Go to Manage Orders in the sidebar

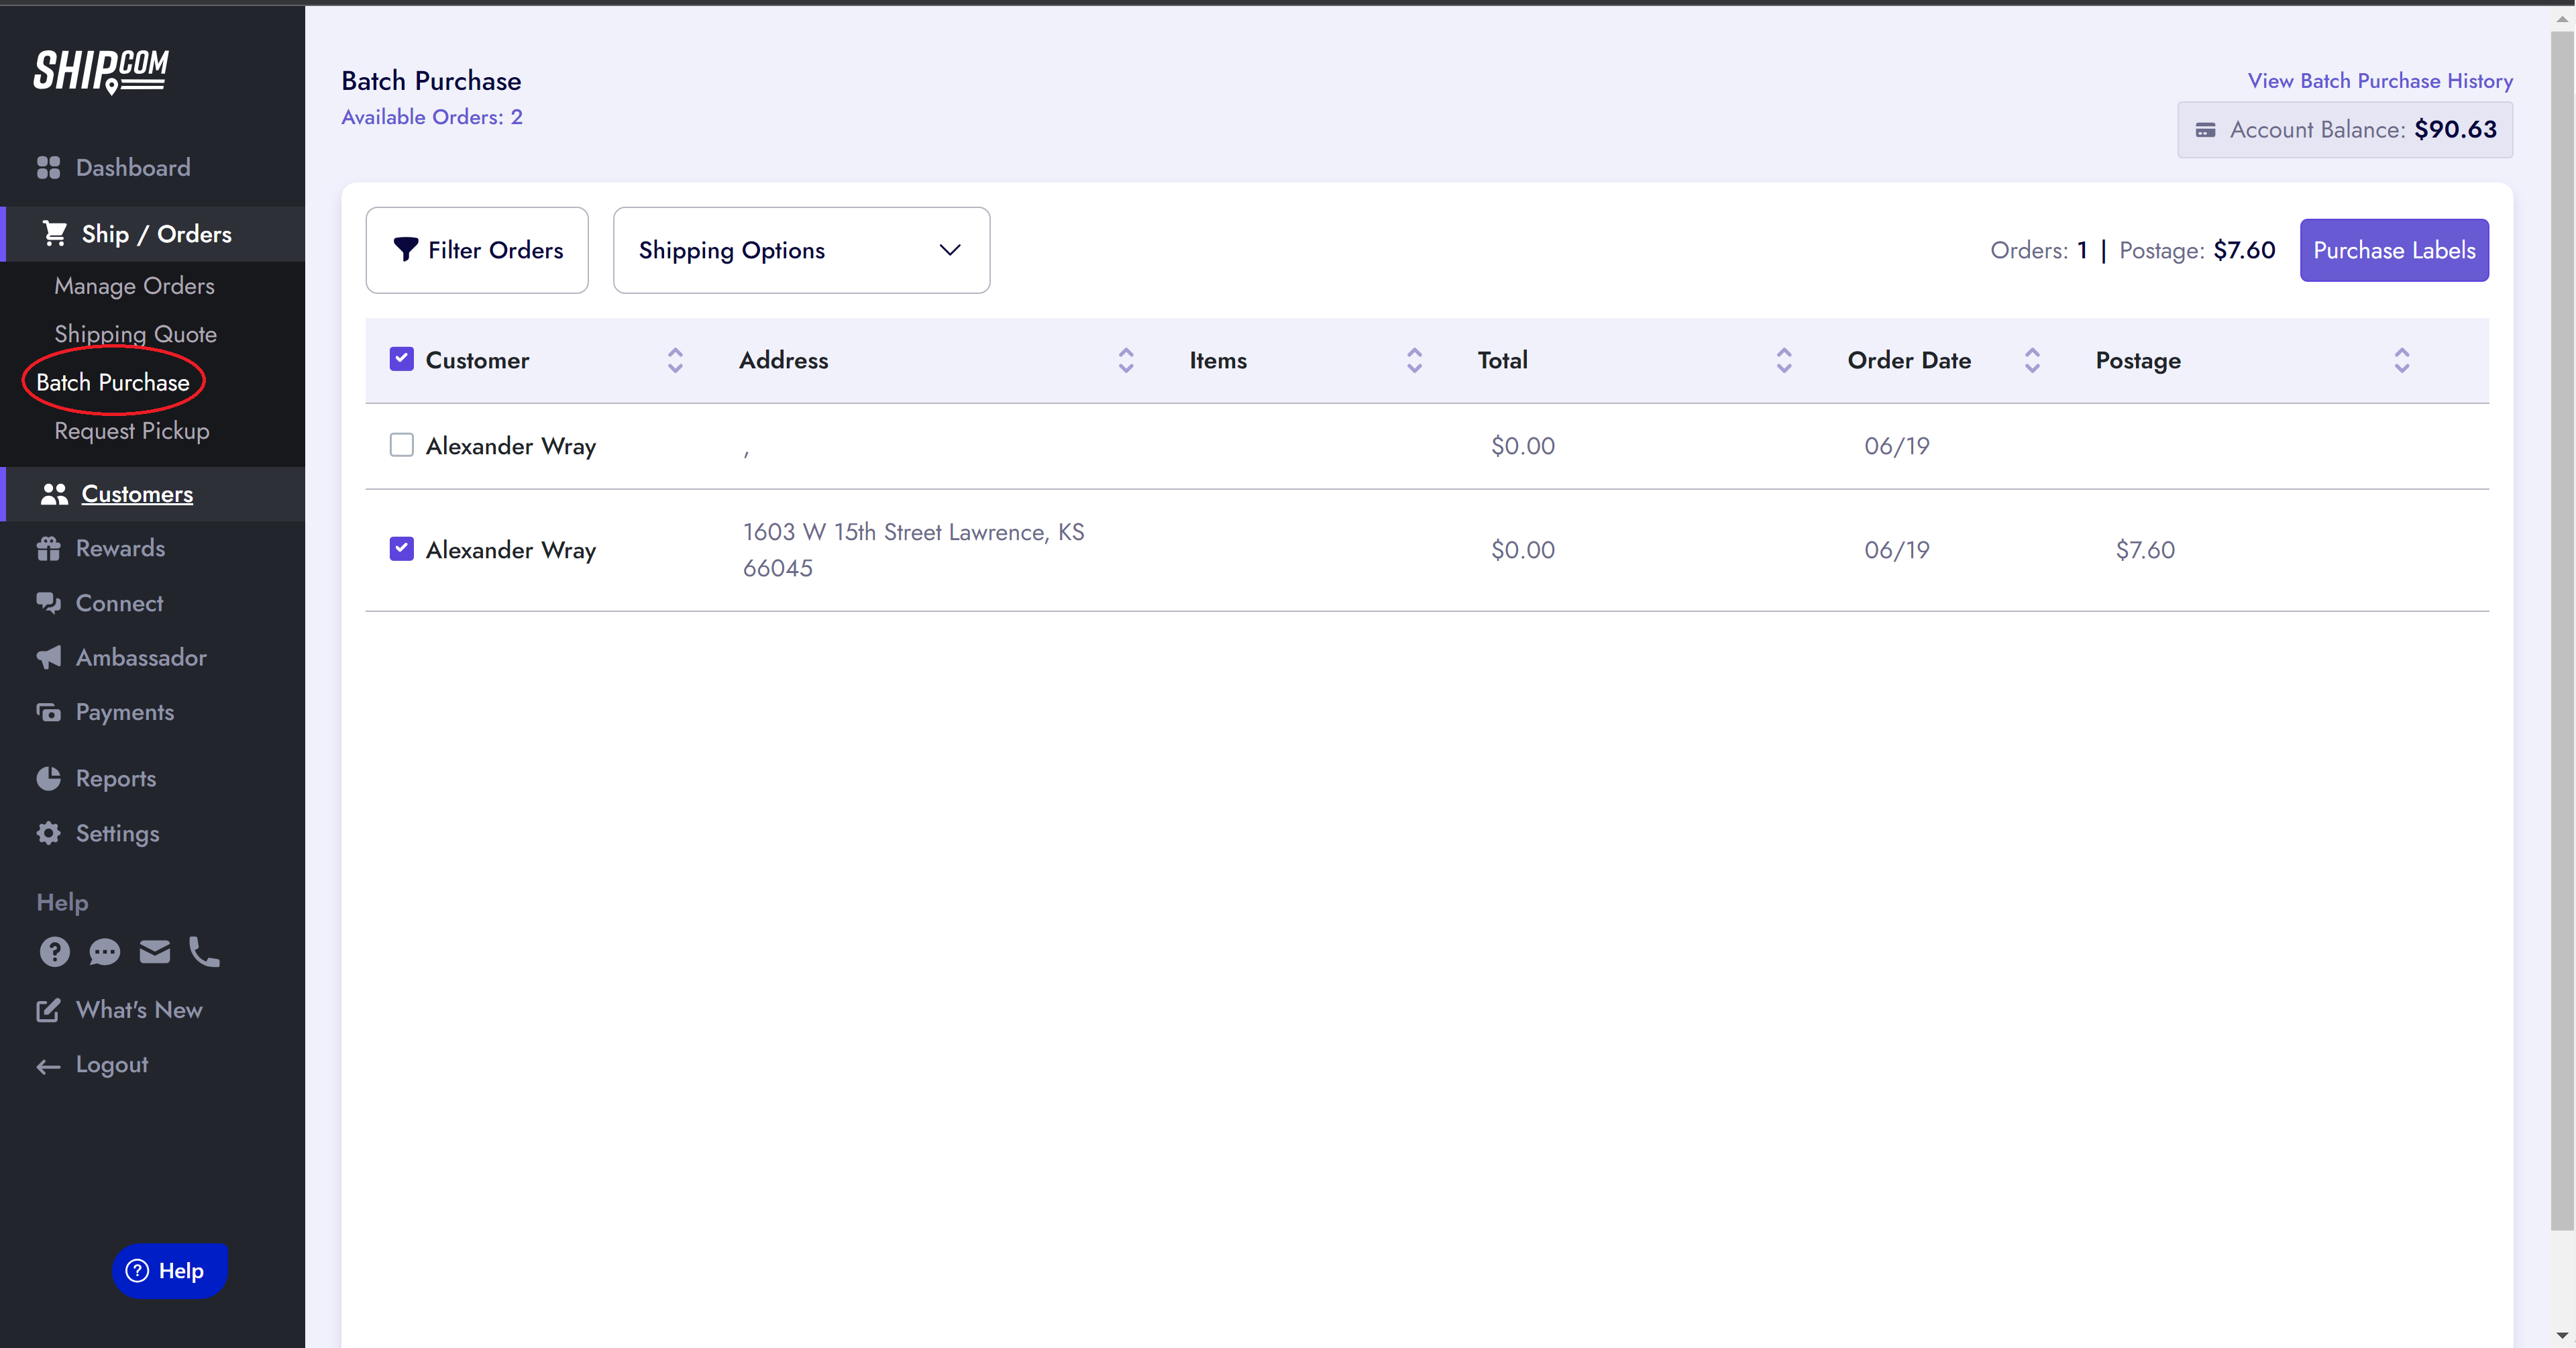click(x=134, y=285)
